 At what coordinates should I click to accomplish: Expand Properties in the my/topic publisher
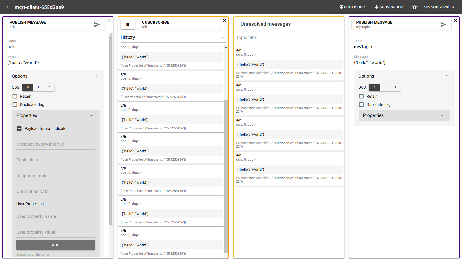tap(404, 115)
